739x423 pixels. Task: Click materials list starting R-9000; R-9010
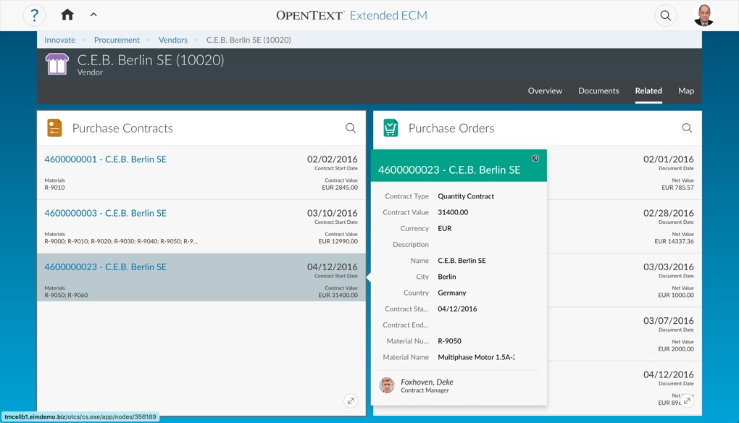pyautogui.click(x=121, y=241)
